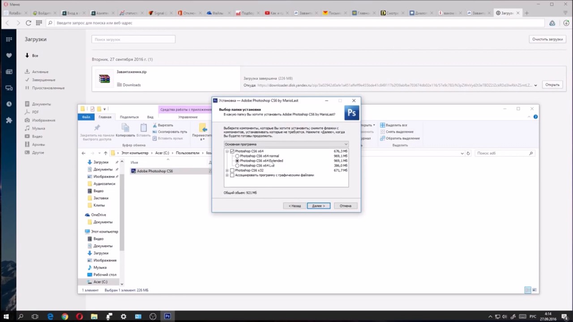This screenshot has height=322, width=573.
Task: Open the Windows Start menu
Action: pos(6,316)
